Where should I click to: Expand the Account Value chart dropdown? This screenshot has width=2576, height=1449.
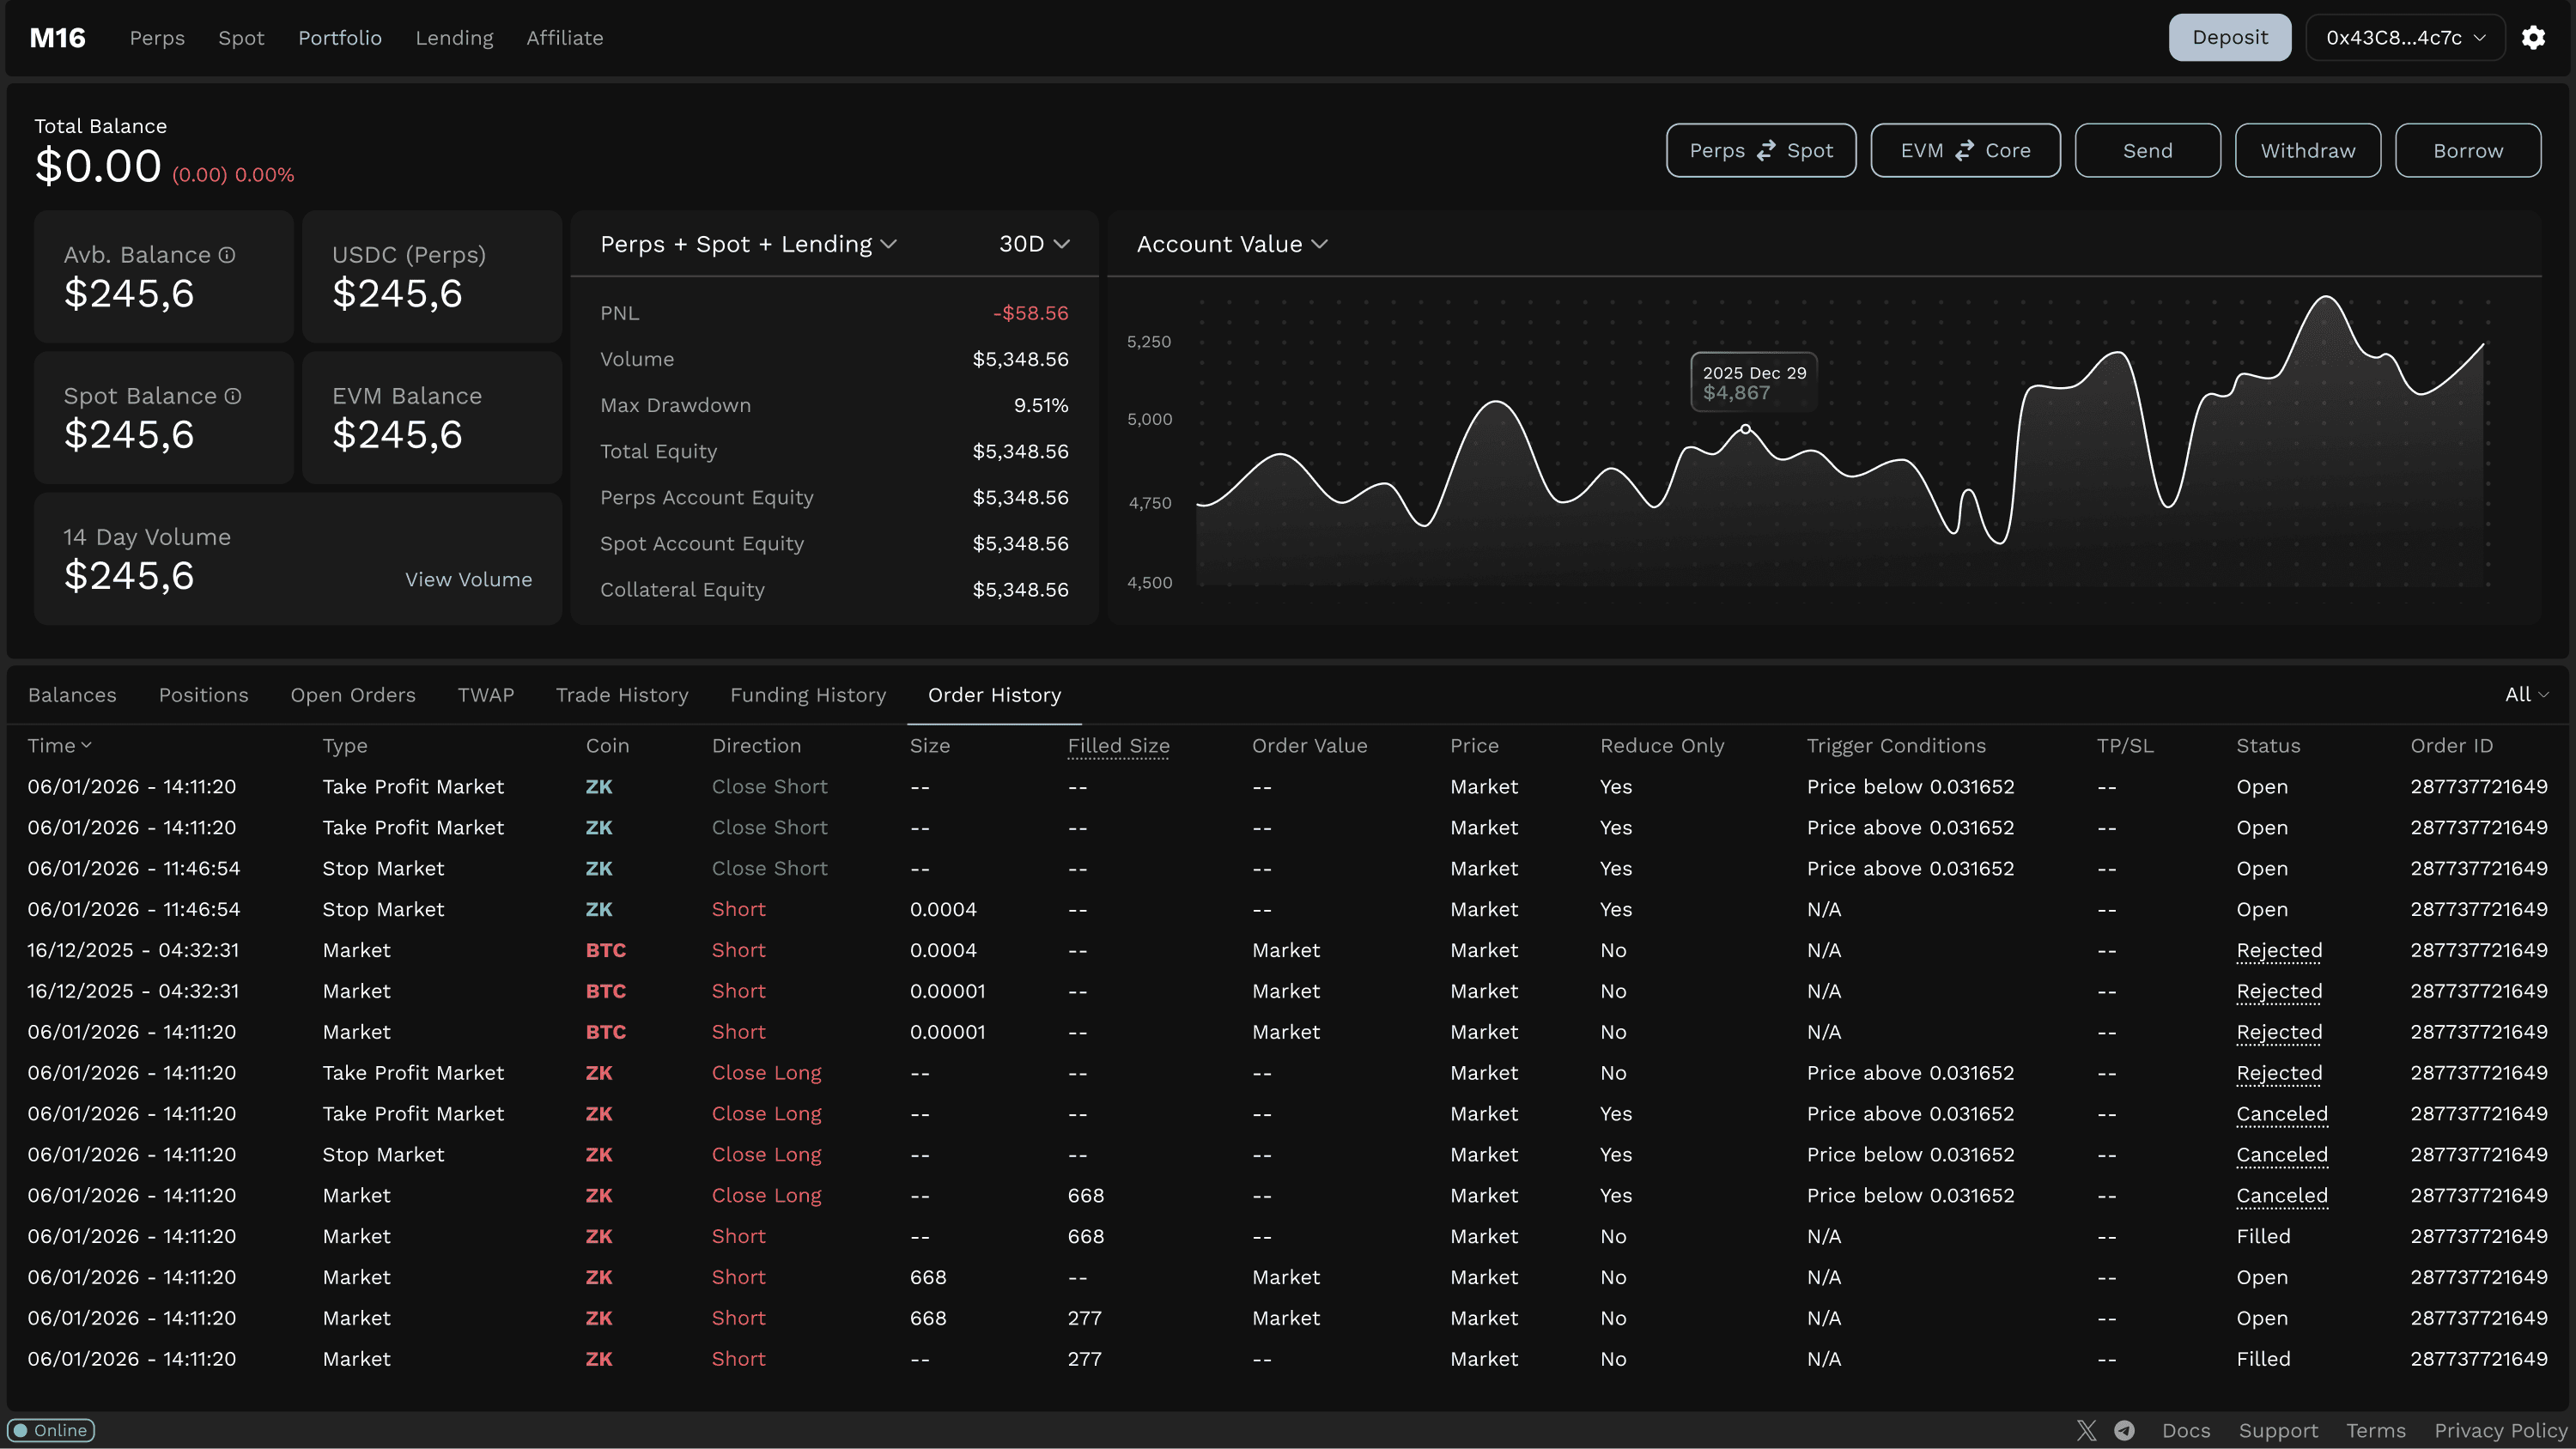click(x=1232, y=244)
